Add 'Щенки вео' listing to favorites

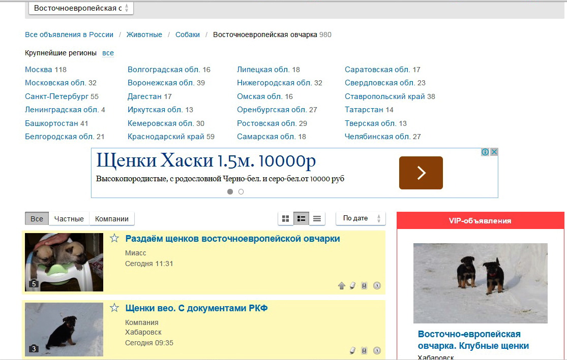tap(114, 308)
